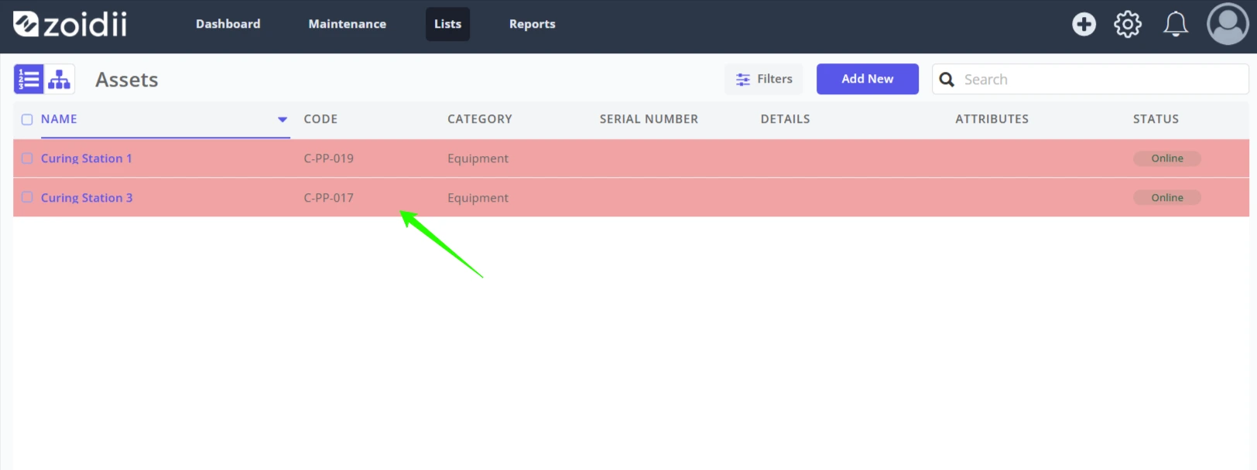
Task: Open the Lists menu
Action: (447, 24)
